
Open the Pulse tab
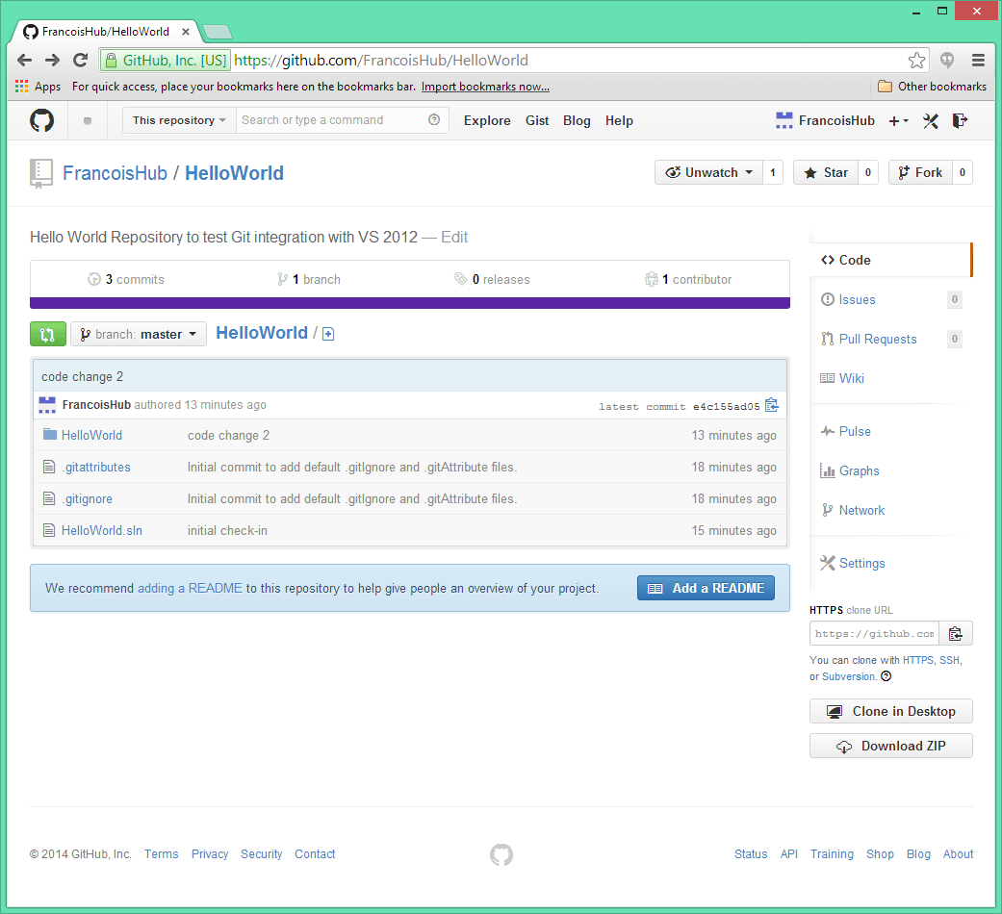[890, 431]
